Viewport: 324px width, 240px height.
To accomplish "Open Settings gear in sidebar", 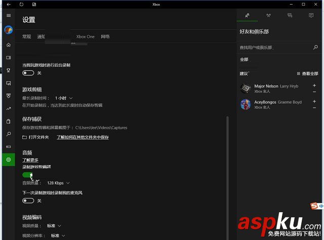I will 9,160.
